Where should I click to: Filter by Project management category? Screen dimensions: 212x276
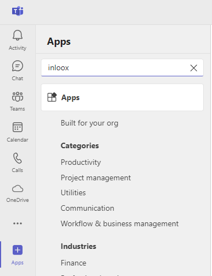(x=96, y=178)
